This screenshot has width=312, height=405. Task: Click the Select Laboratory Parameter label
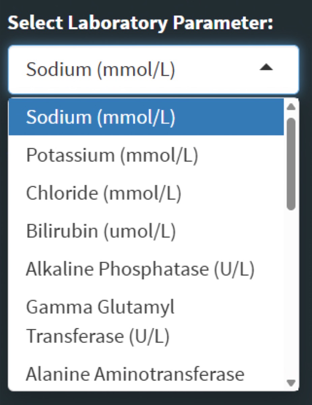pyautogui.click(x=140, y=24)
